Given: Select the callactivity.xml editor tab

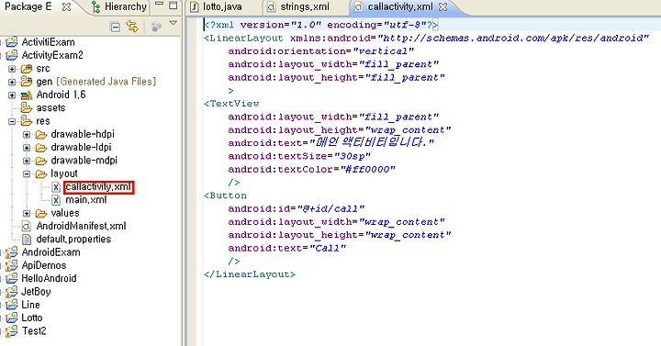Looking at the screenshot, I should point(399,6).
